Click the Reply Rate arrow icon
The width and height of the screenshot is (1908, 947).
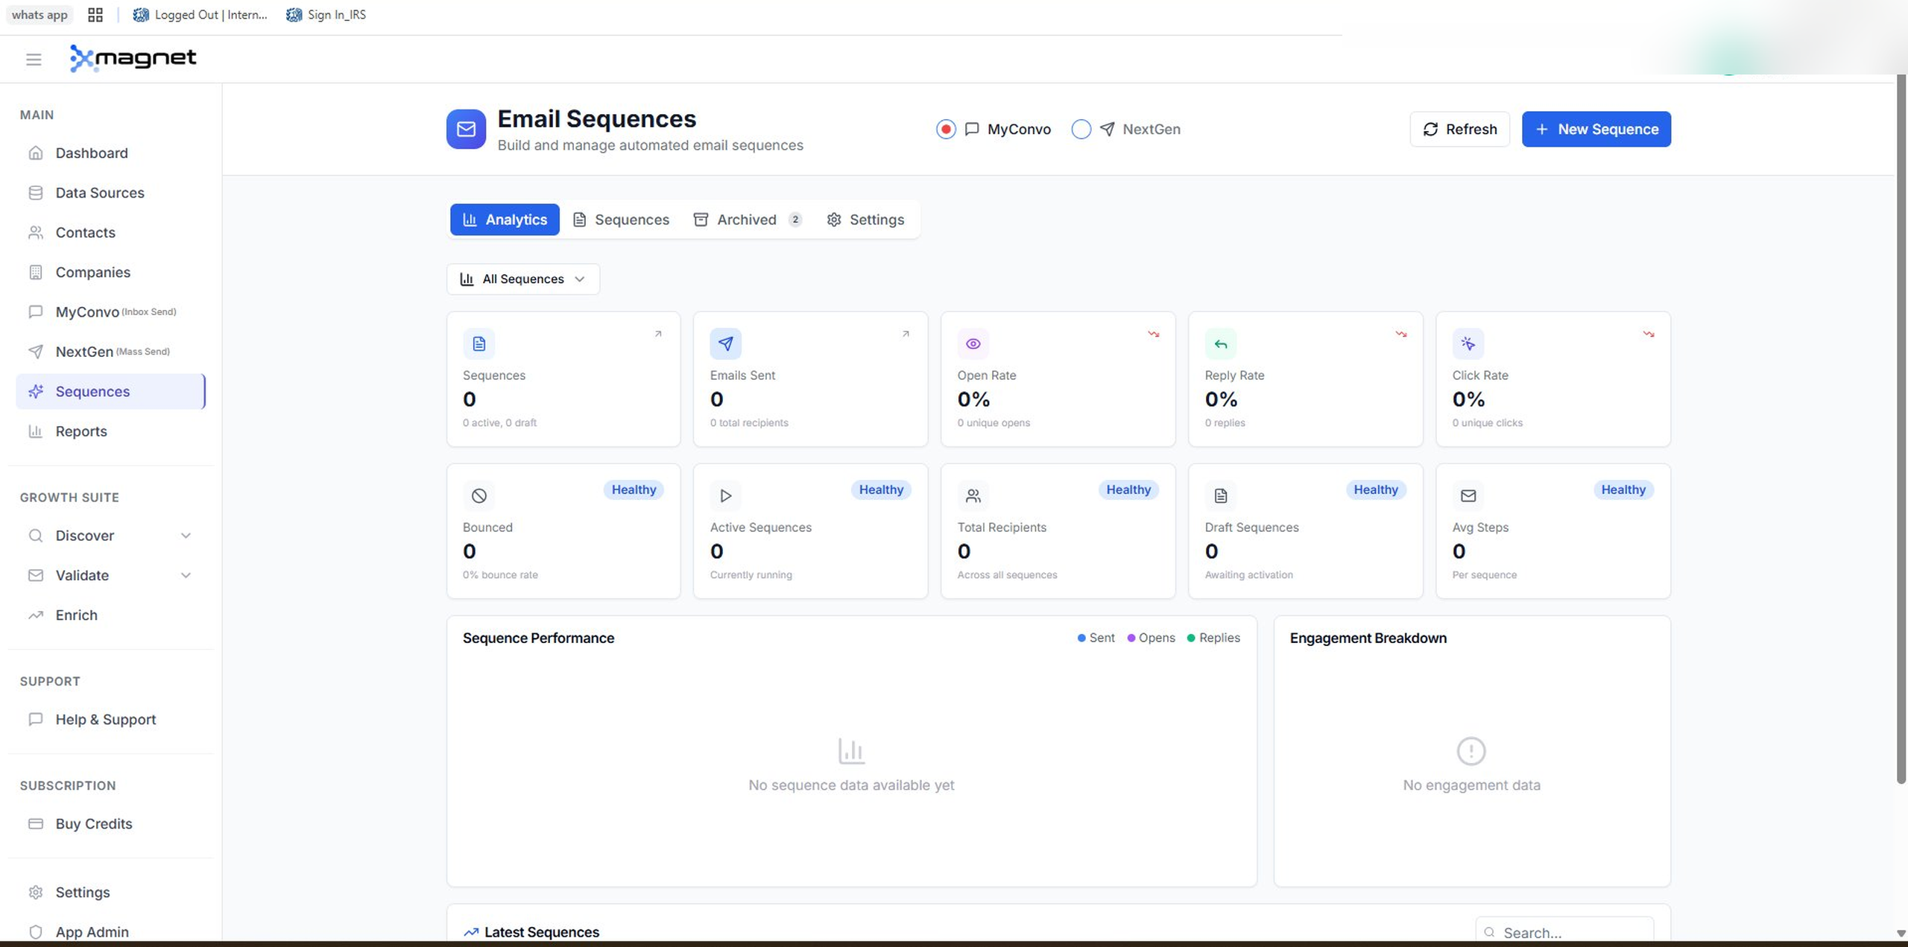click(x=1220, y=343)
